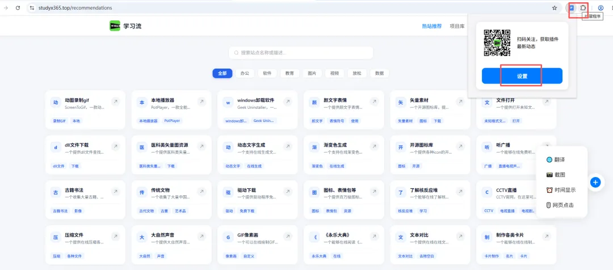
Task: Open arrow icon on GIF像素画 card
Action: [288, 237]
